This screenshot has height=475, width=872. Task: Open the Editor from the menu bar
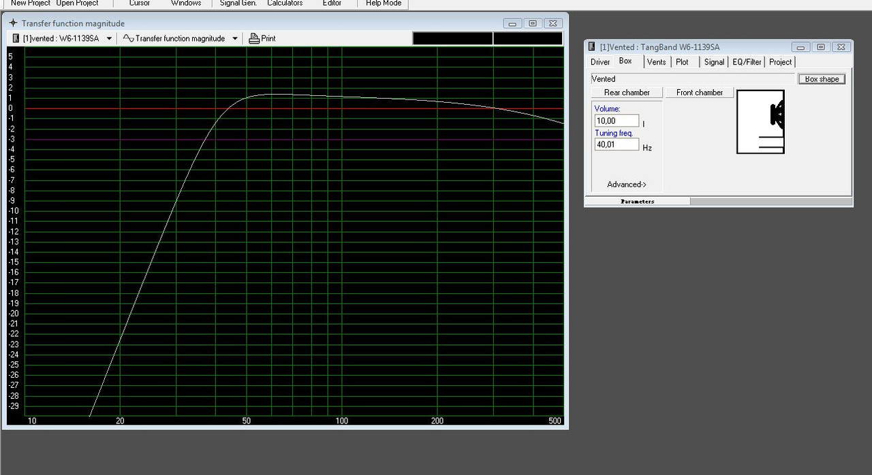point(332,3)
